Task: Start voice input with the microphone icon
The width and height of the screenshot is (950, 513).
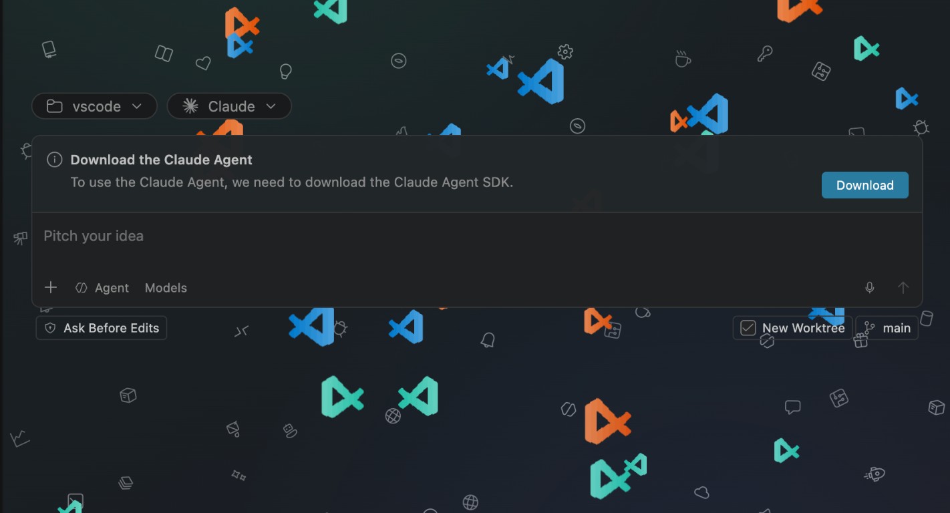Action: point(869,288)
